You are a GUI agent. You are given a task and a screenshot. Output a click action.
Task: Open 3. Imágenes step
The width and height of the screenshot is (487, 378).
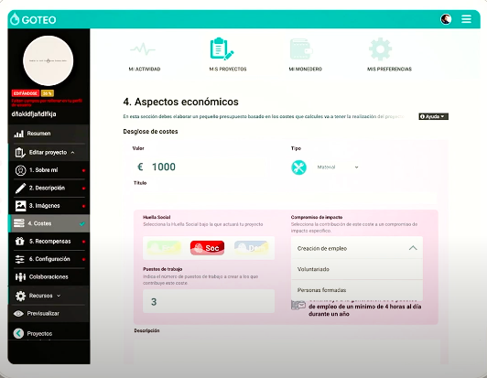tap(49, 206)
